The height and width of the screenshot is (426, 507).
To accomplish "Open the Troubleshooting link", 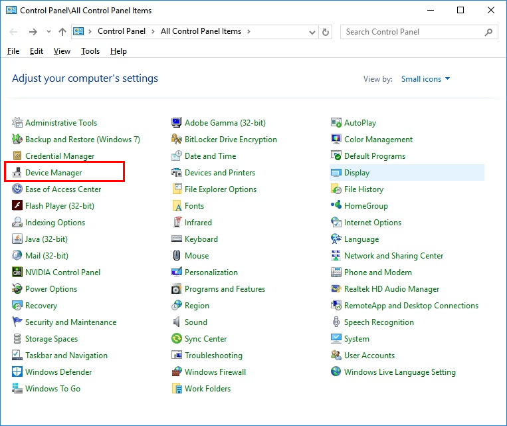I will pyautogui.click(x=213, y=356).
